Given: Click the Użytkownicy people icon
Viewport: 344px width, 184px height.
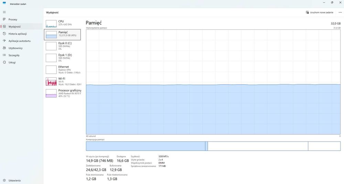Looking at the screenshot, I should pos(4,48).
